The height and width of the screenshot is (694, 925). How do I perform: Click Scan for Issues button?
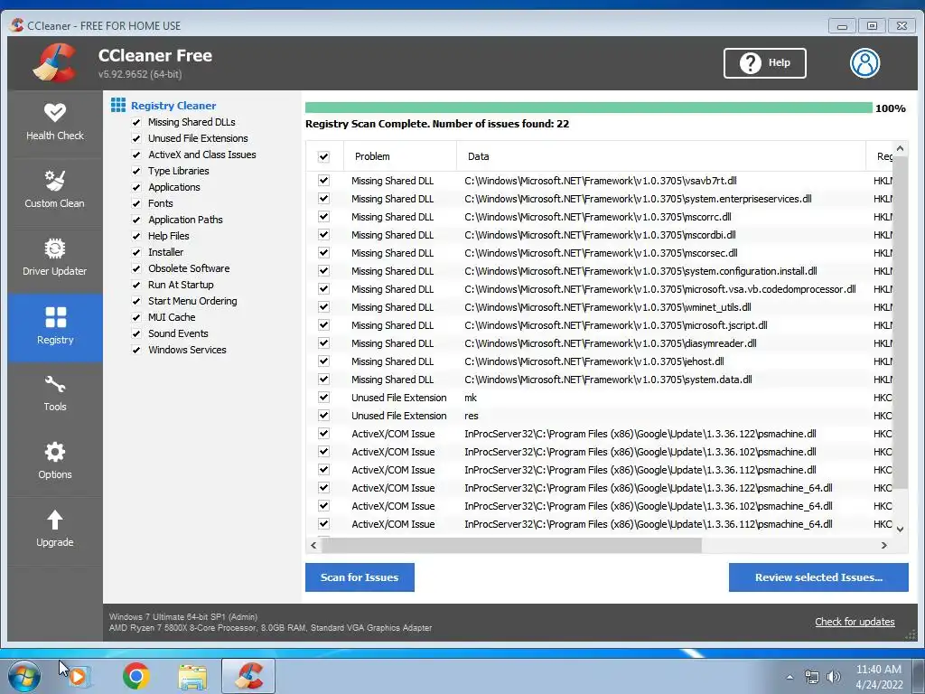(360, 577)
